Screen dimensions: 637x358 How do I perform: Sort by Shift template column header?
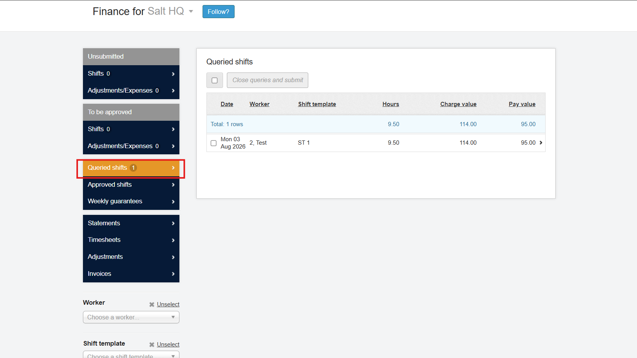coord(317,104)
